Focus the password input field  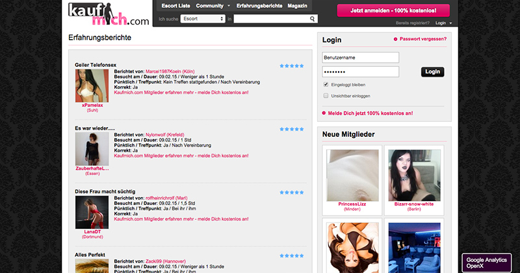[361, 72]
